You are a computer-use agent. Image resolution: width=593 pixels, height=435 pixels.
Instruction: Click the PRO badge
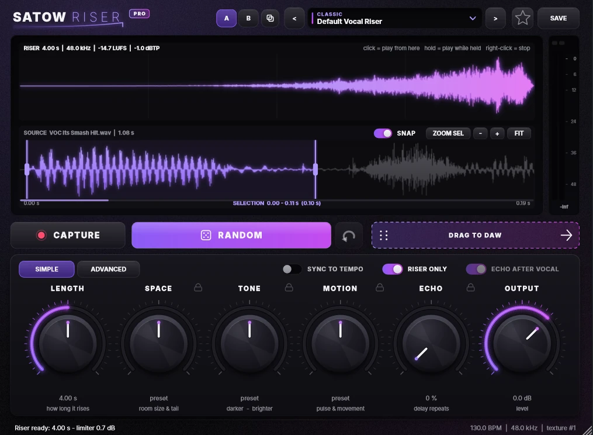(x=139, y=13)
